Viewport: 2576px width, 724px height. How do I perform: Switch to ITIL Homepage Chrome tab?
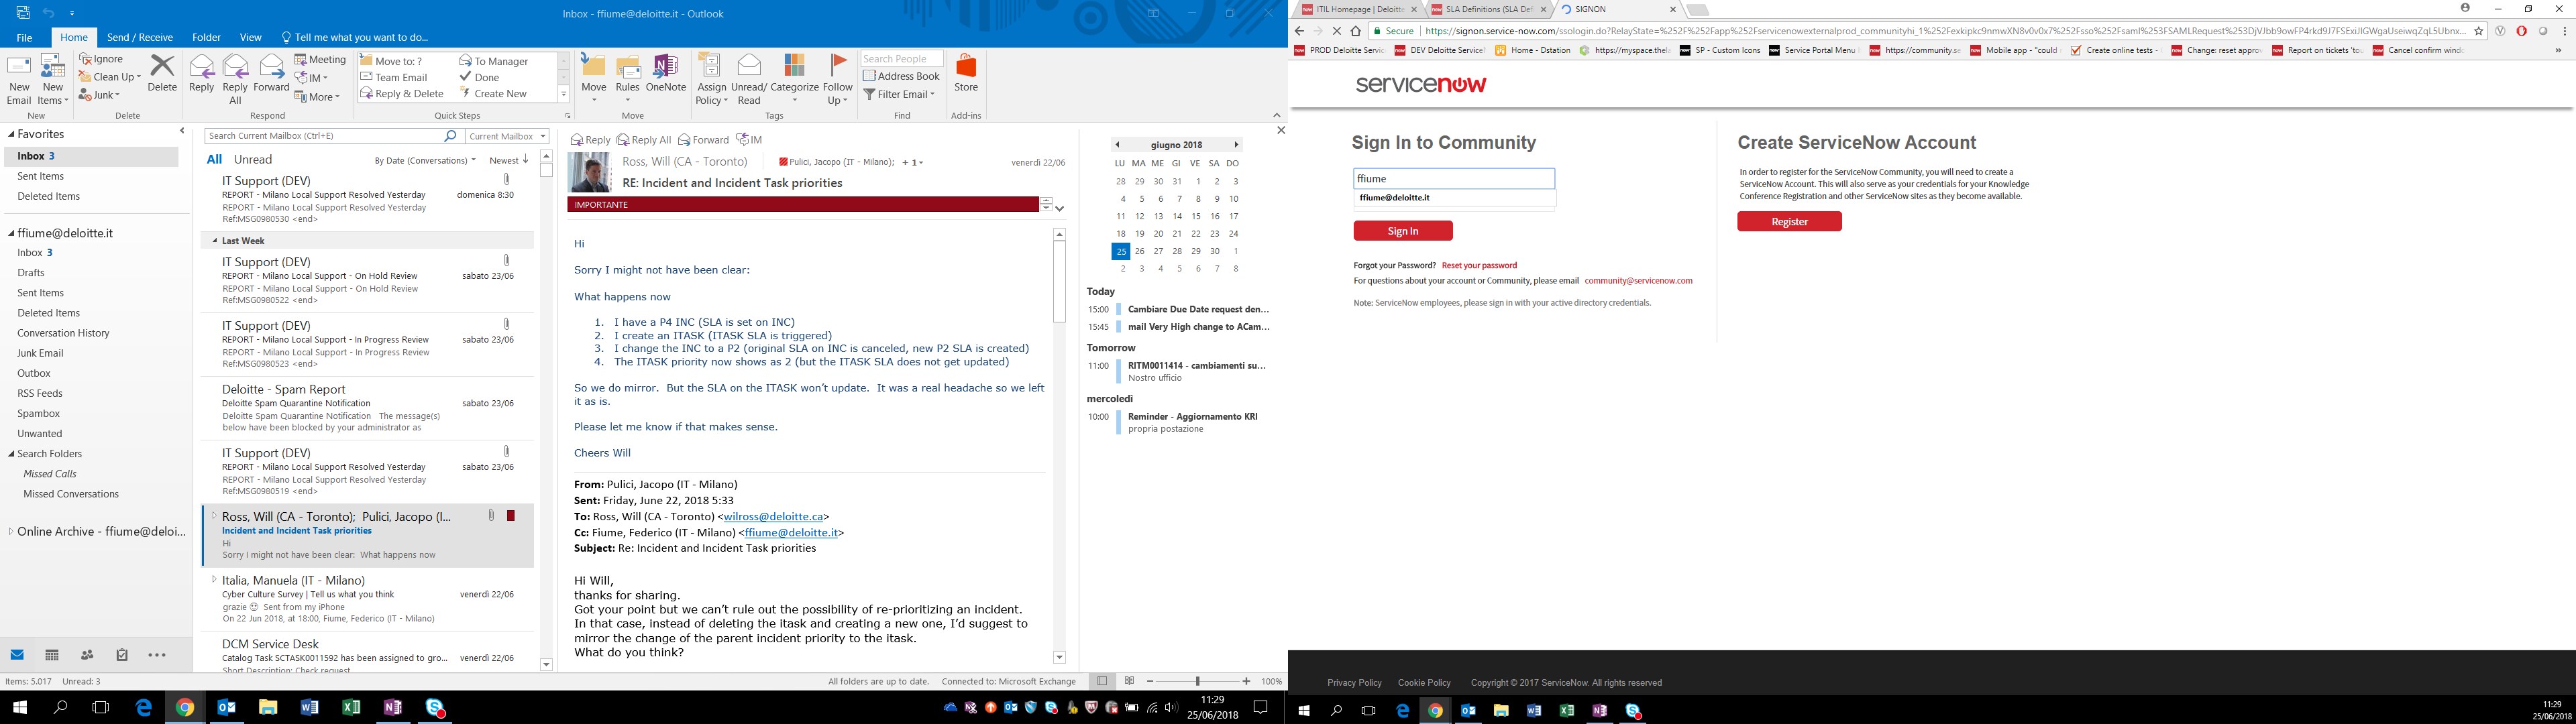[x=1359, y=9]
